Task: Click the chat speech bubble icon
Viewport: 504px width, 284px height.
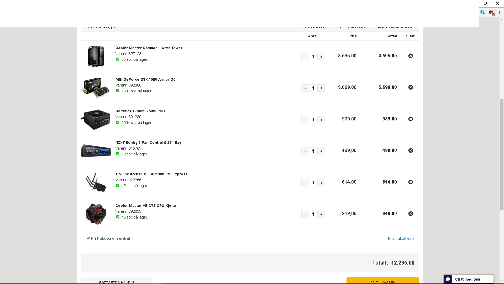Action: [x=448, y=279]
